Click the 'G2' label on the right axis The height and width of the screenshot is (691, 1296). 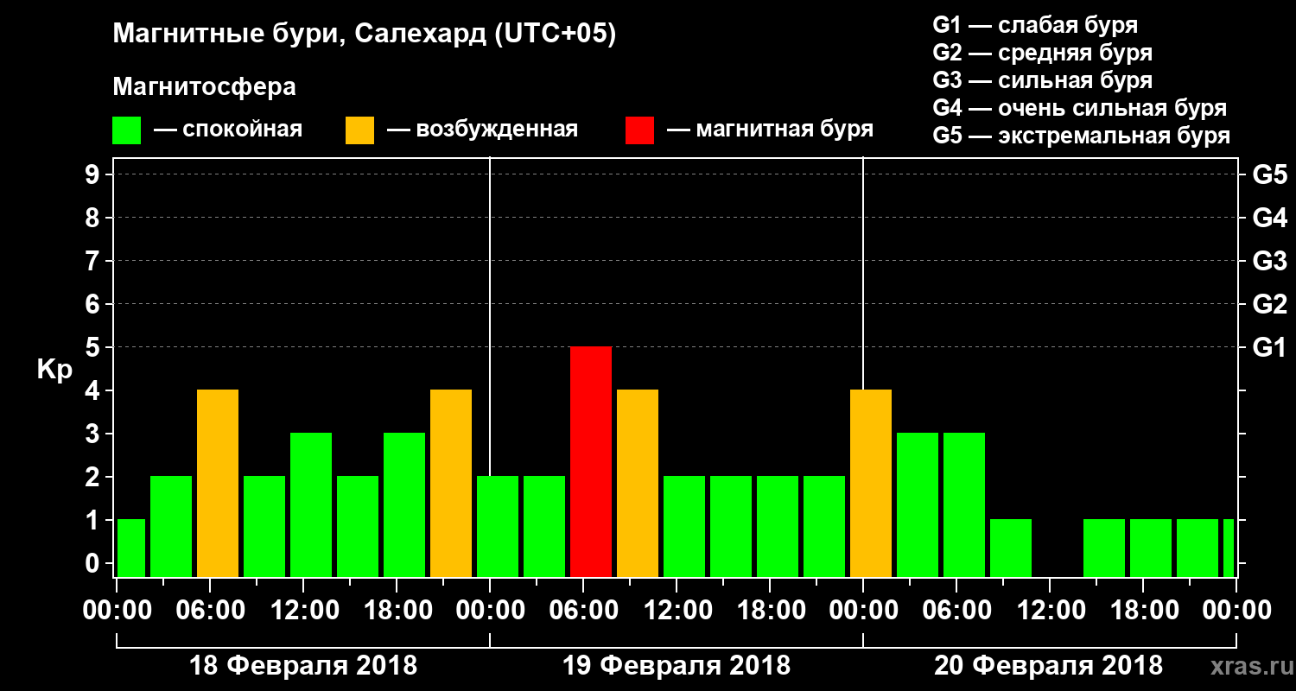click(x=1269, y=304)
